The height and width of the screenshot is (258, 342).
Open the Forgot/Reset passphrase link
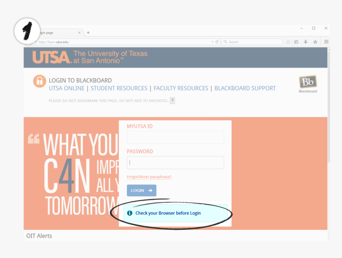[x=149, y=177]
